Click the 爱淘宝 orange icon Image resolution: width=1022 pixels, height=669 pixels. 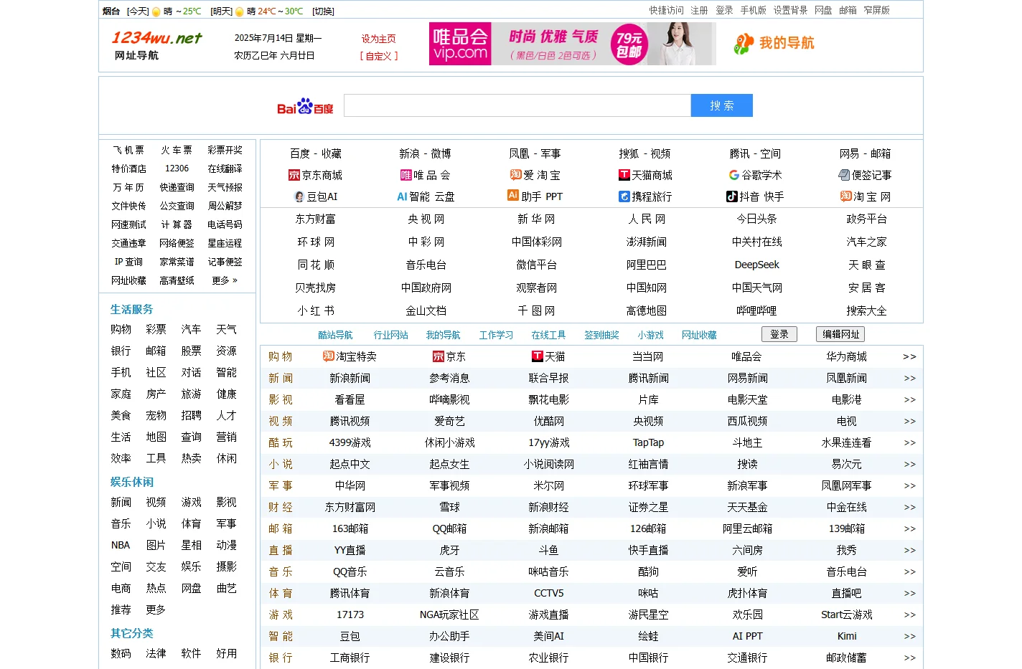tap(515, 174)
